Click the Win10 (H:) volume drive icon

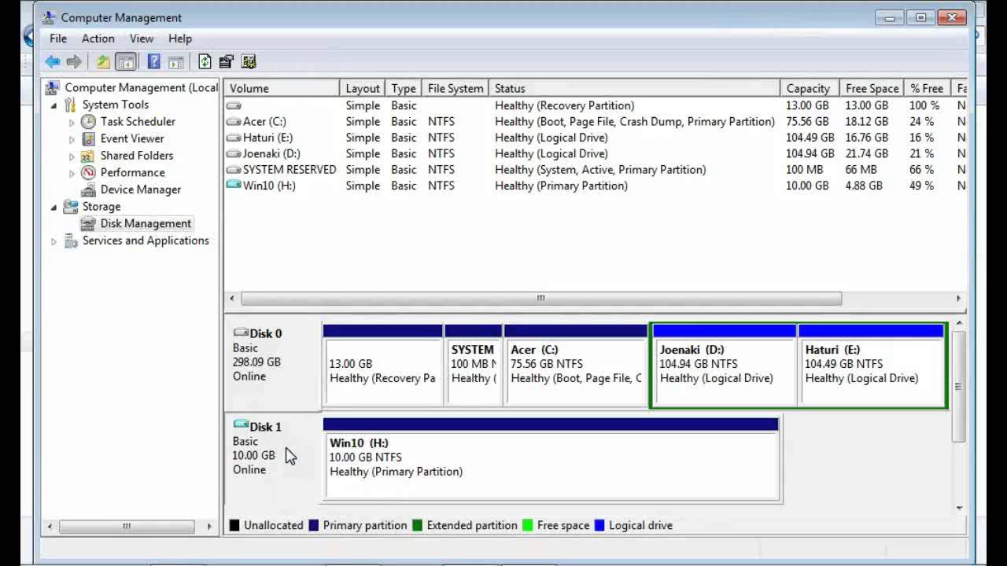233,186
